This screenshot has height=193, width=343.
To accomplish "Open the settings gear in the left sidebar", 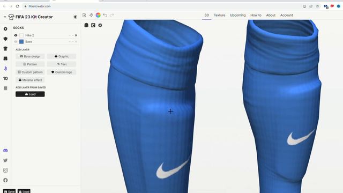I will tap(5, 29).
